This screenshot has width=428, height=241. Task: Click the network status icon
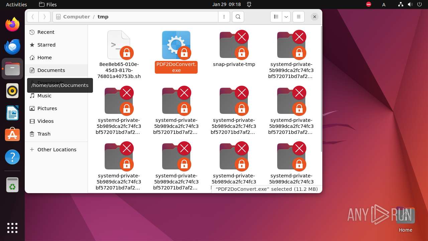coord(401,4)
